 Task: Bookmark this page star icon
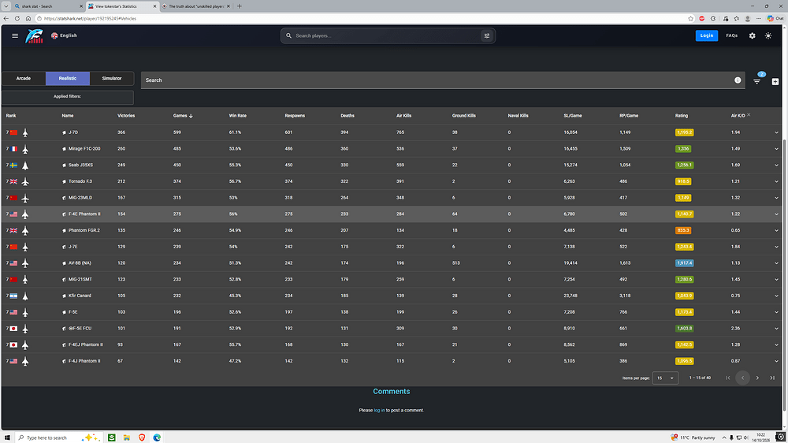pos(690,19)
